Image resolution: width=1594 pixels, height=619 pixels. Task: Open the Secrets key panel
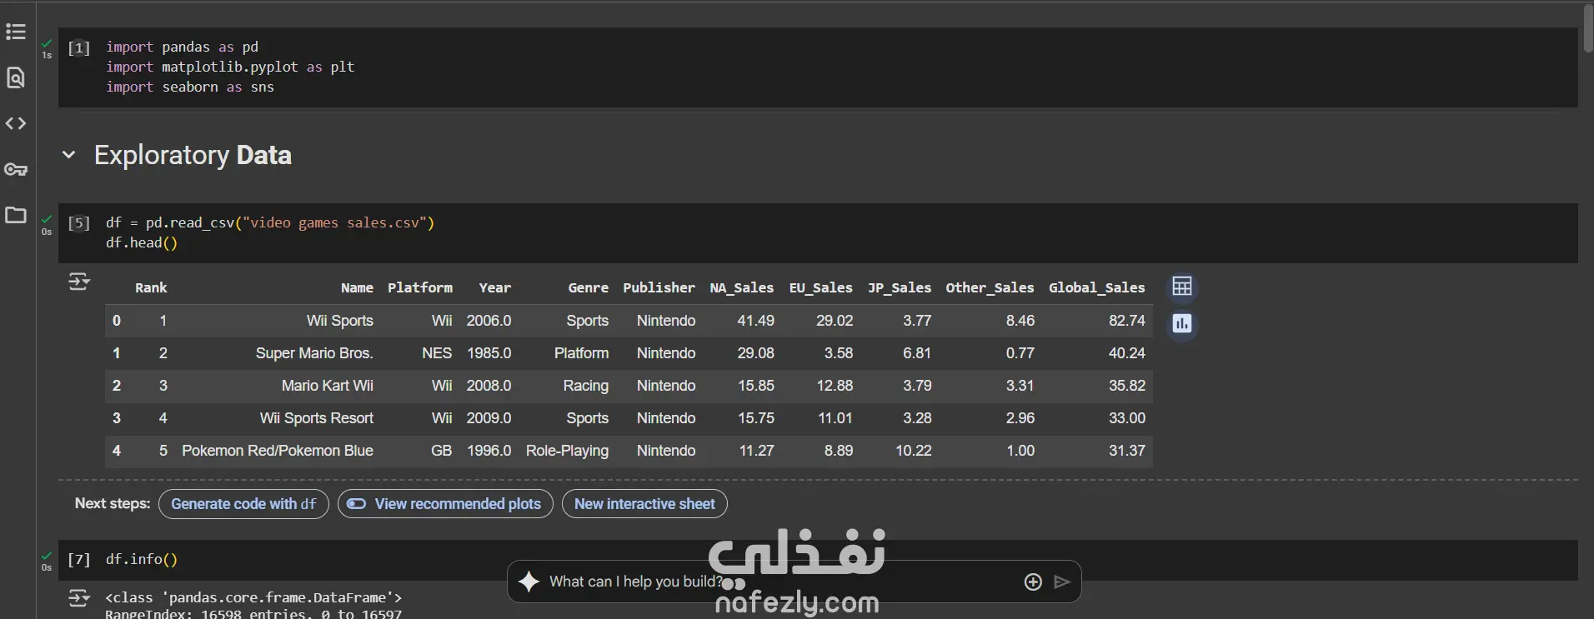tap(16, 170)
